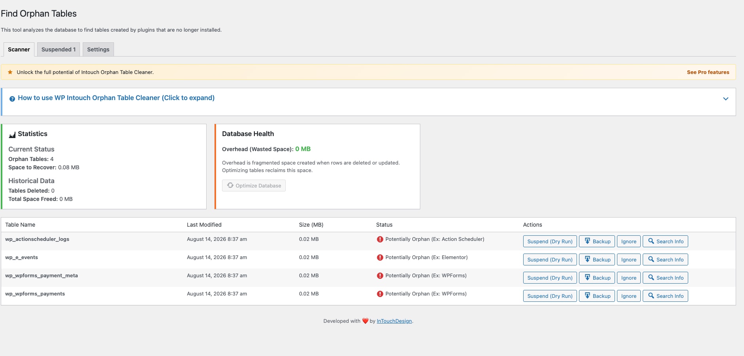Click warning icon in wp_wpforms_payment_meta row
The height and width of the screenshot is (356, 744).
[x=380, y=276]
